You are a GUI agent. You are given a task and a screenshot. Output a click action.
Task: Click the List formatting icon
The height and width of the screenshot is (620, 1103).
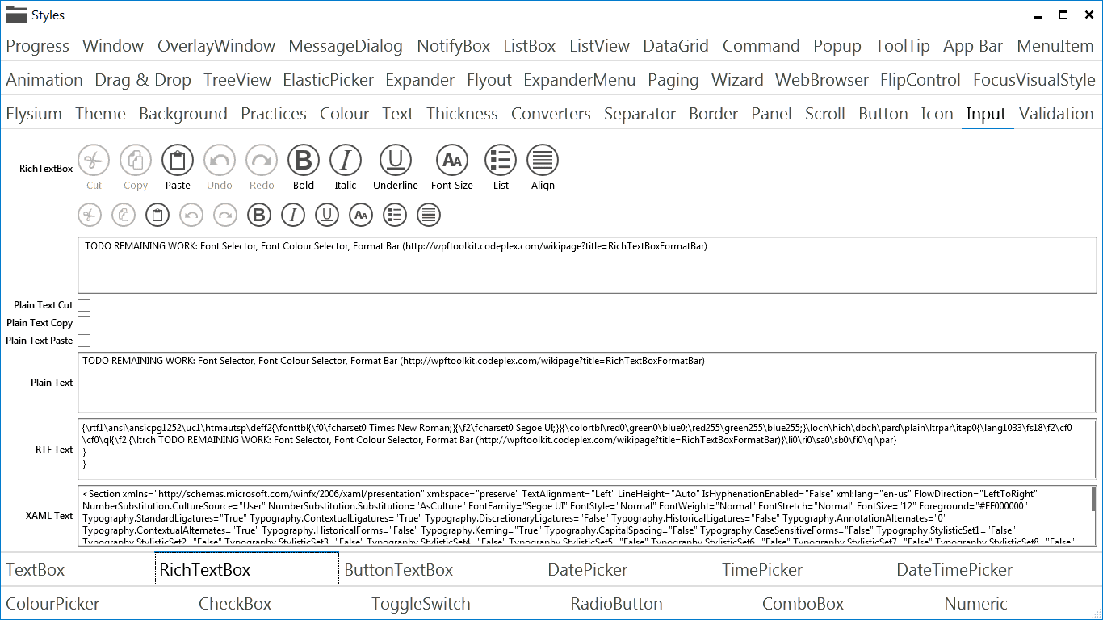(x=501, y=161)
